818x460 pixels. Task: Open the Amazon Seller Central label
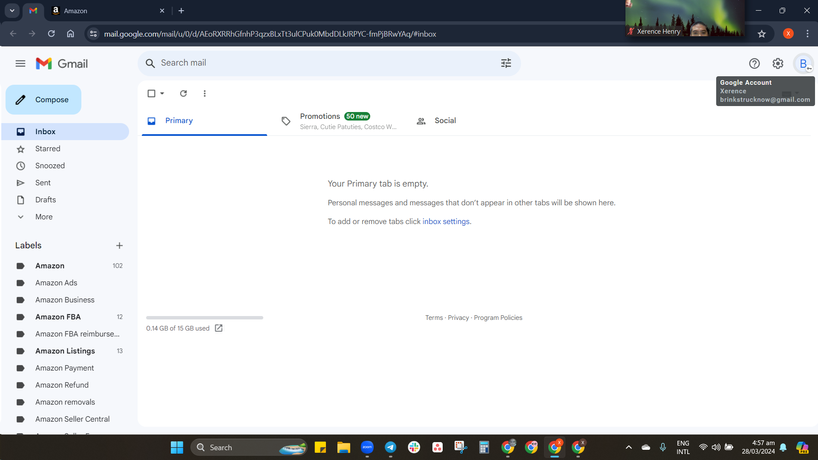point(65,419)
